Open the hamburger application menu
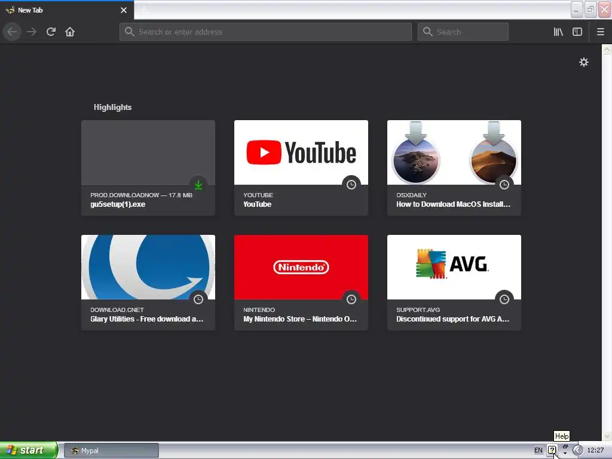The width and height of the screenshot is (612, 459). [600, 32]
